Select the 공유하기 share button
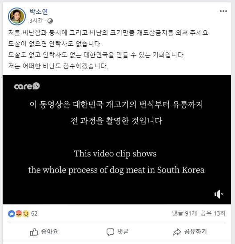Image resolution: width=235 pixels, height=244 pixels. tap(195, 232)
